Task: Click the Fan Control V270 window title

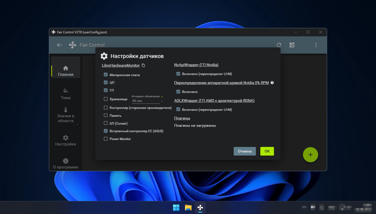Action: pos(82,32)
